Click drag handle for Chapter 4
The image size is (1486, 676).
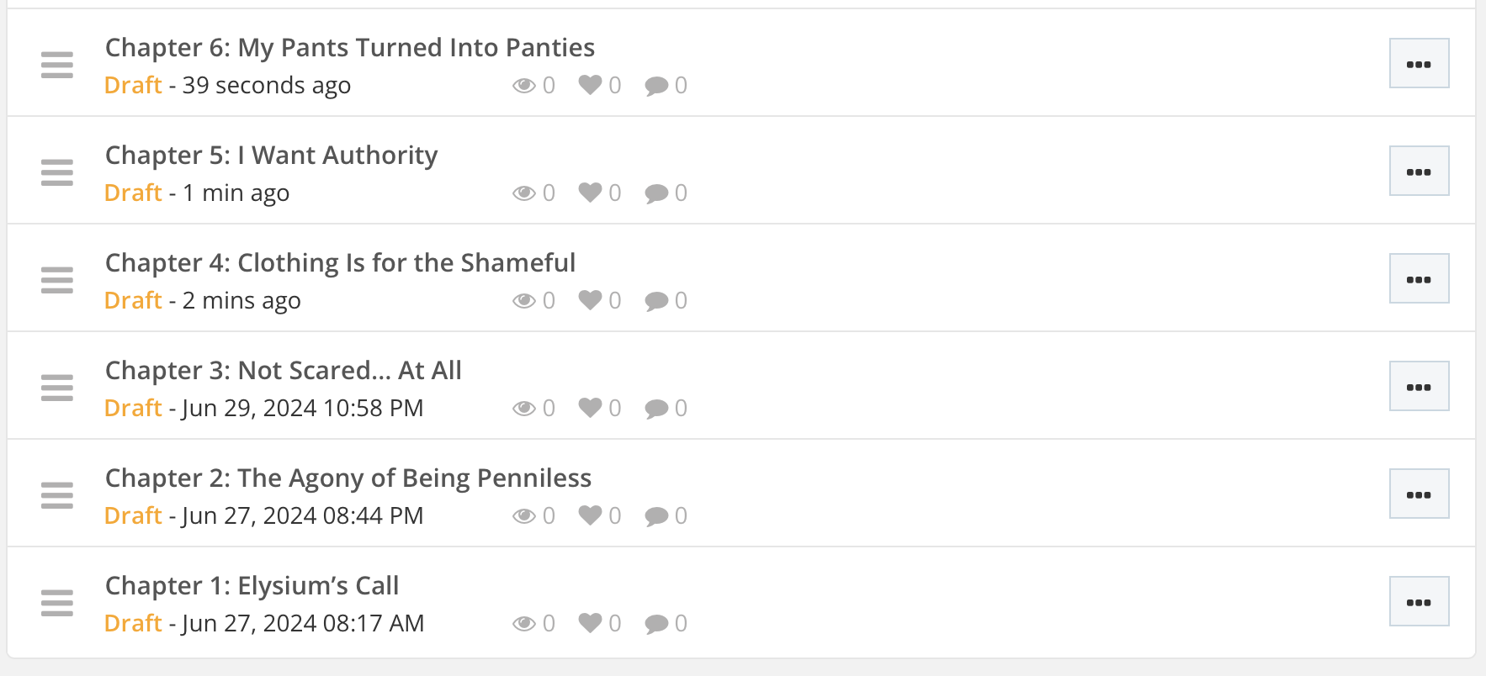point(57,280)
